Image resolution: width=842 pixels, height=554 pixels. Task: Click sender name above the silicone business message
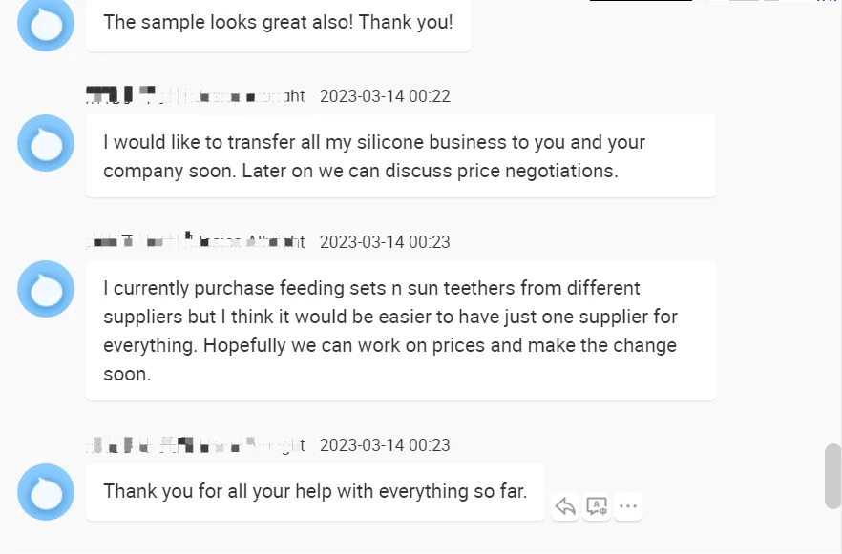coord(196,95)
